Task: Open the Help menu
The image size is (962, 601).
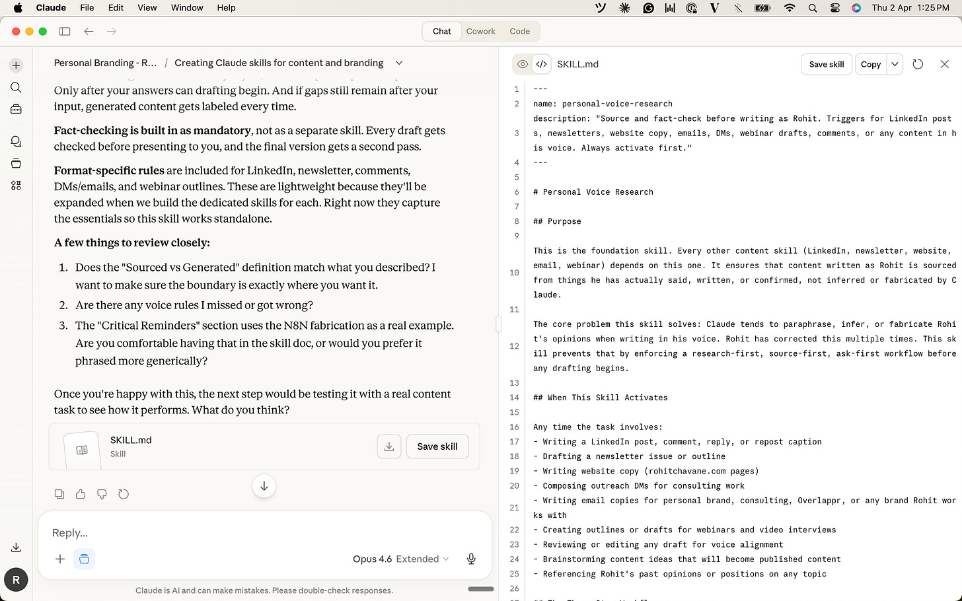Action: [226, 8]
